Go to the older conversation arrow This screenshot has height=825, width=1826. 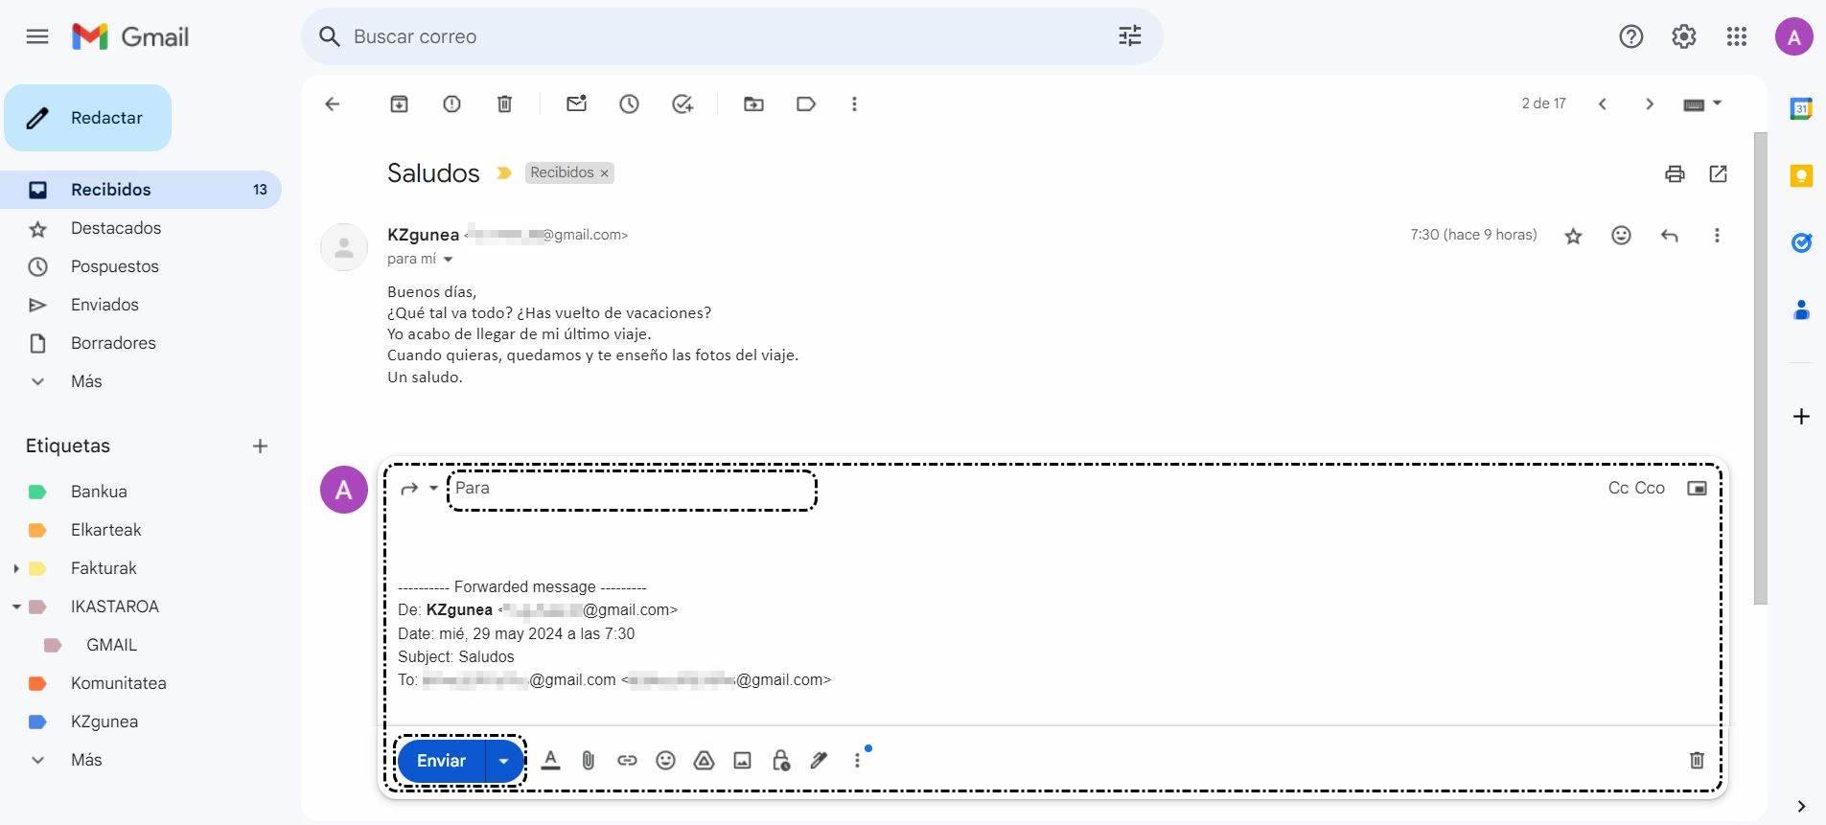tap(1650, 103)
